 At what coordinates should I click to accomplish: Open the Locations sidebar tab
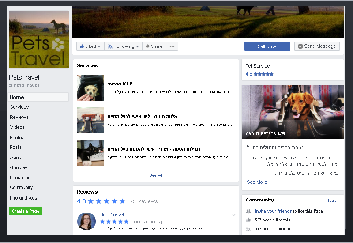point(20,178)
